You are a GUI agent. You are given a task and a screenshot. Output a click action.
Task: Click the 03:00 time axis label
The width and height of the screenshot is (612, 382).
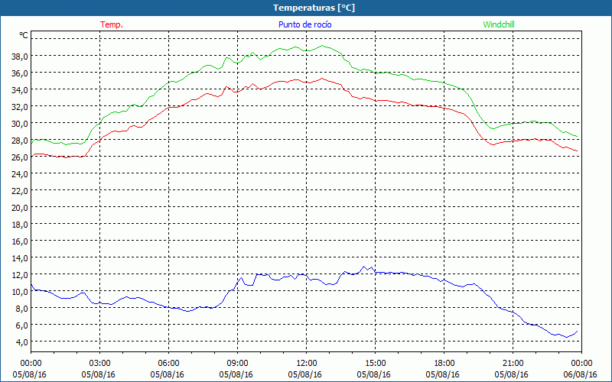point(100,363)
